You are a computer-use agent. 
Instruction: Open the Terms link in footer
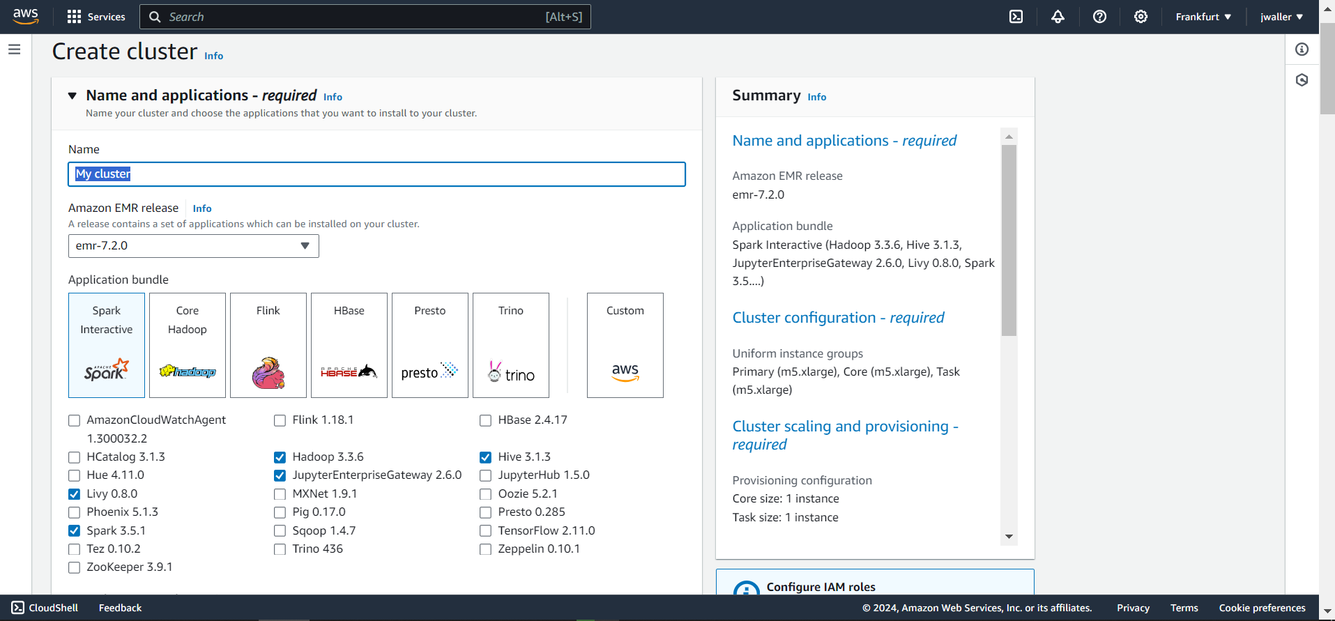pyautogui.click(x=1184, y=608)
